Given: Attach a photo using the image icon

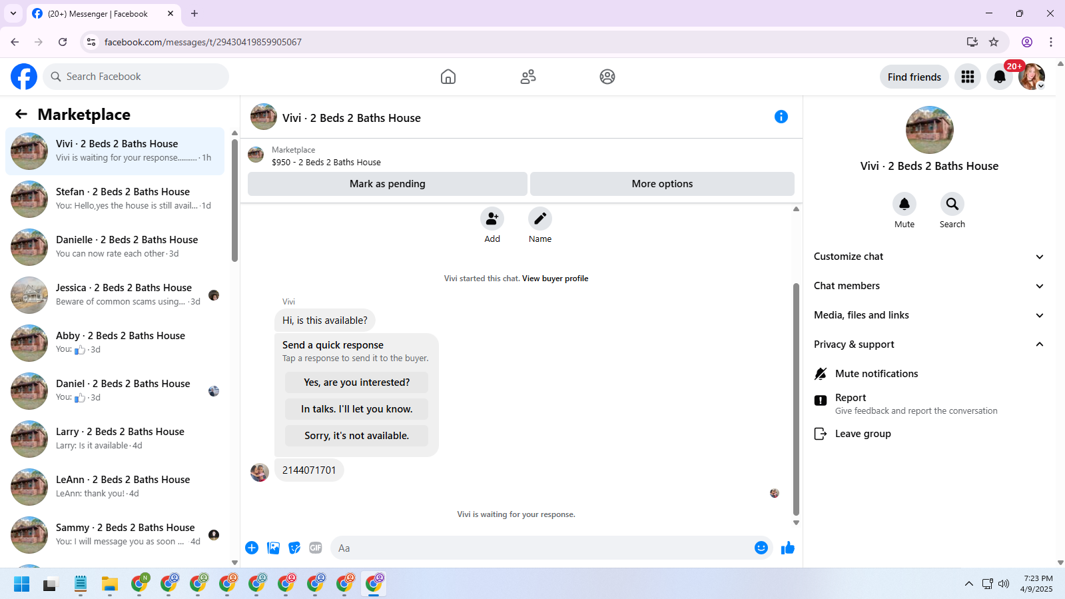Looking at the screenshot, I should tap(273, 548).
